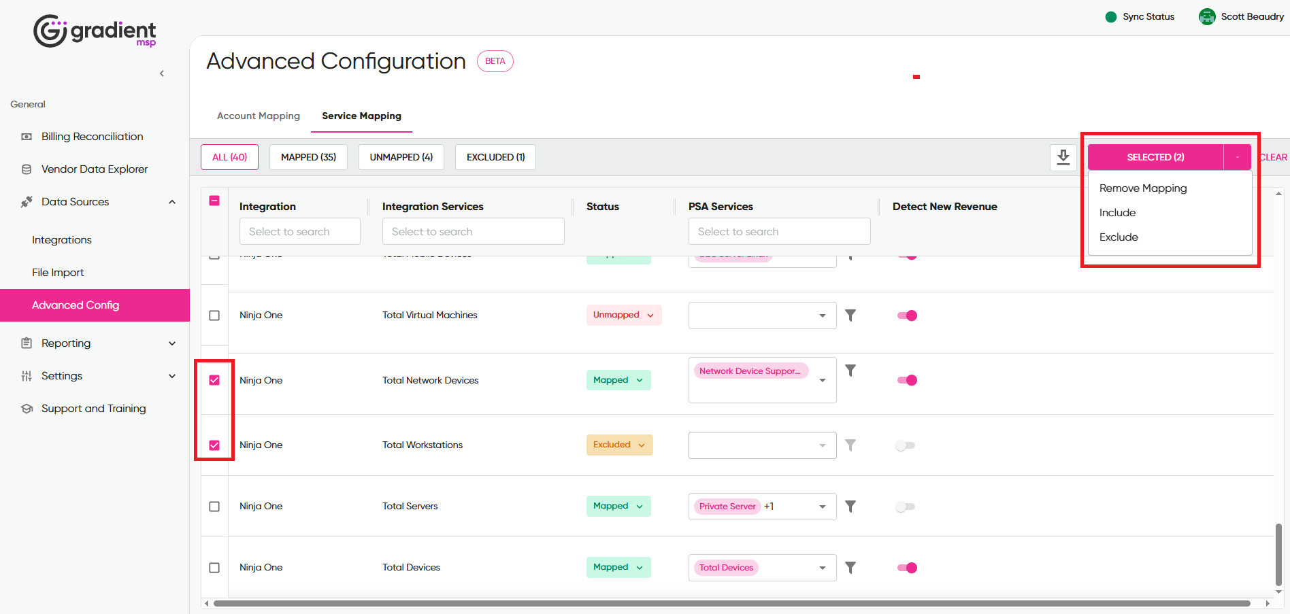The image size is (1290, 614).
Task: Open Integrations in the sidebar
Action: click(x=62, y=240)
